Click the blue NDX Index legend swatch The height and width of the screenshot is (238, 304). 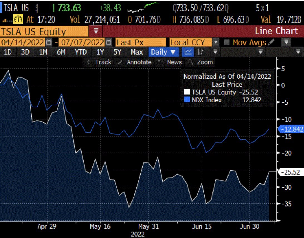[187, 100]
